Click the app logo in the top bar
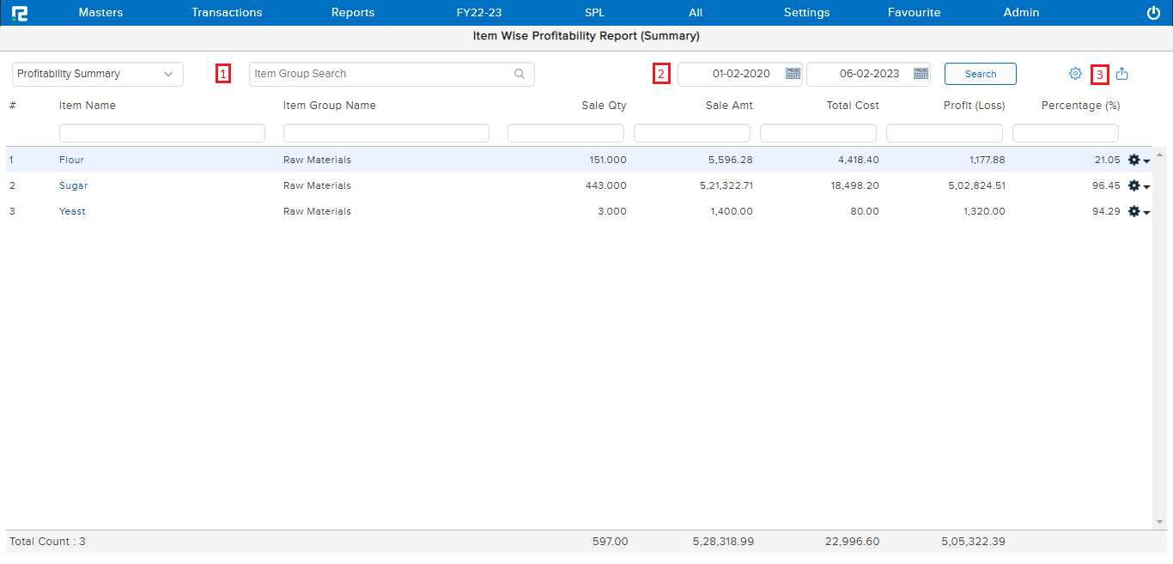Image resolution: width=1173 pixels, height=564 pixels. click(20, 12)
